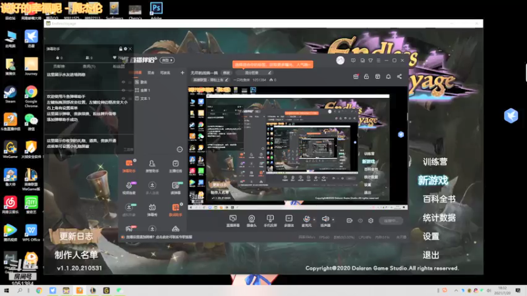Image resolution: width=527 pixels, height=296 pixels.
Task: Expand microphone options arrow beside 麦克风
Action: coord(314,220)
